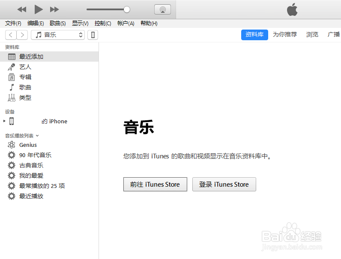Click the gear icon beside 90 年代音乐

[12, 155]
